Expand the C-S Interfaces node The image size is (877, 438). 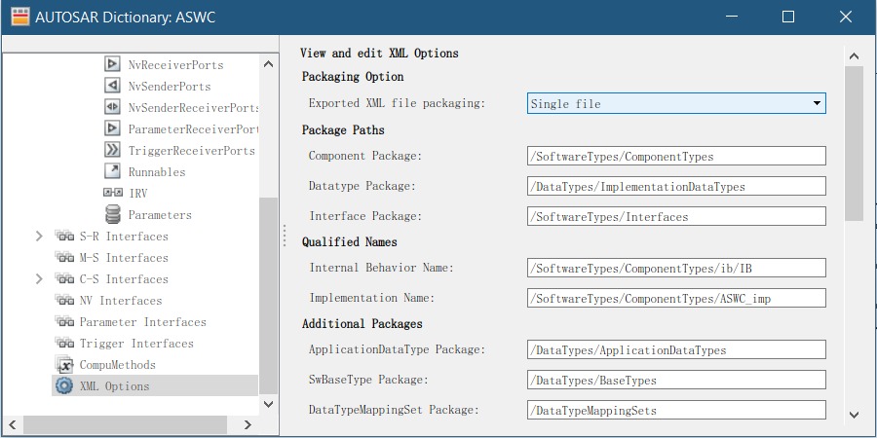tap(39, 279)
